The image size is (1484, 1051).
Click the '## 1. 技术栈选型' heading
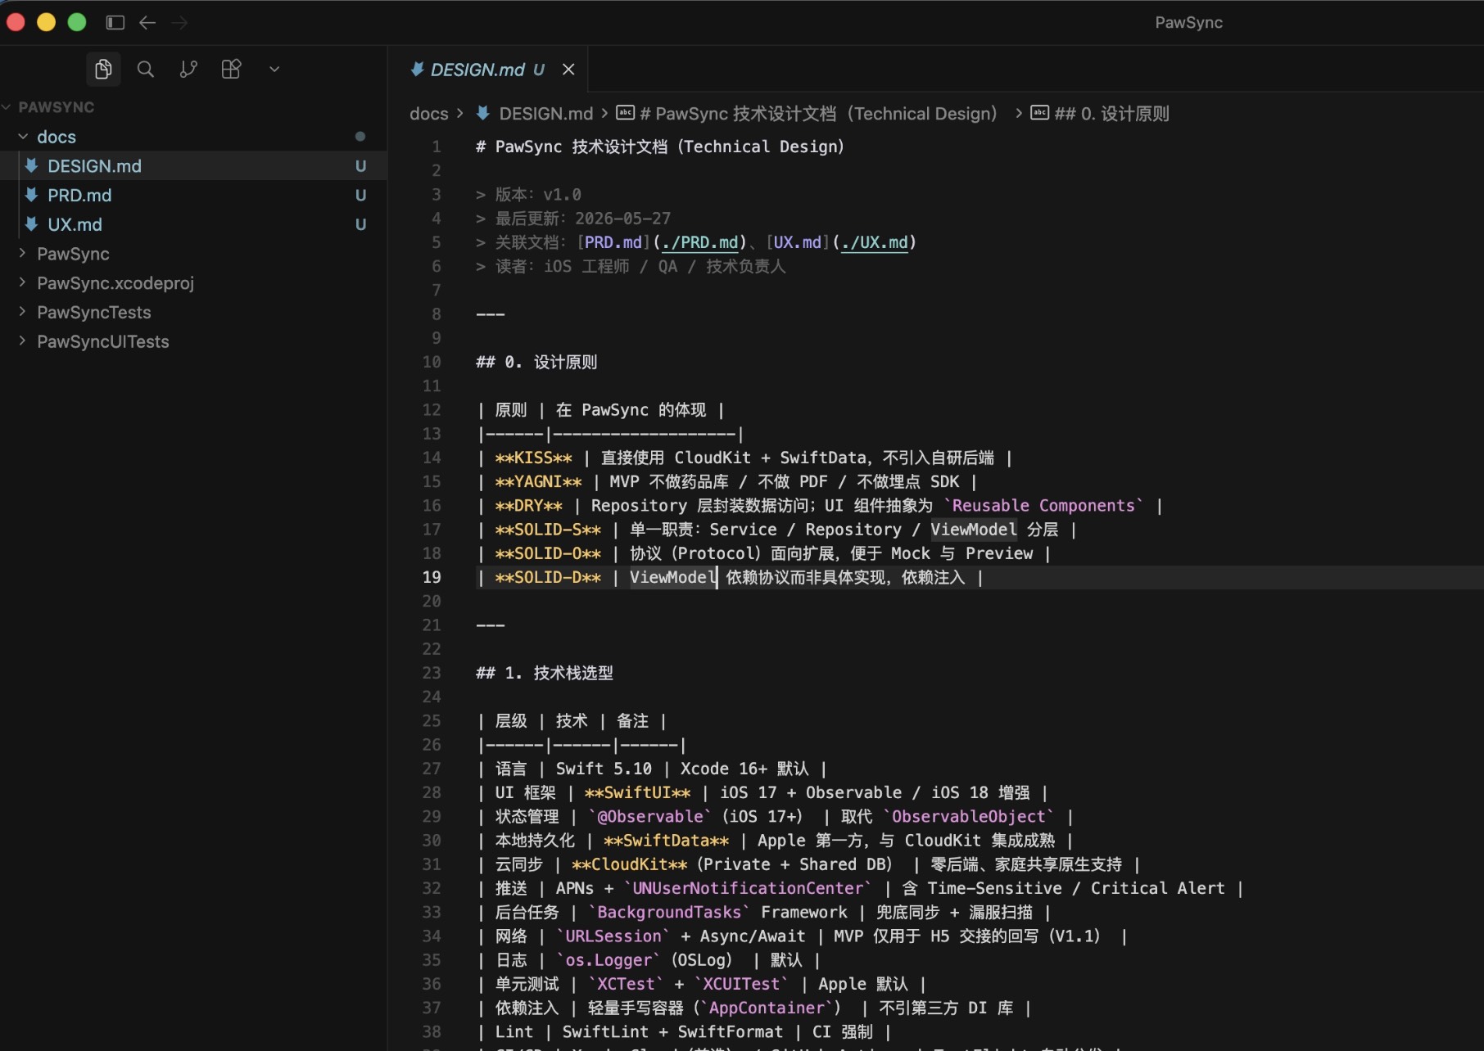click(x=545, y=673)
